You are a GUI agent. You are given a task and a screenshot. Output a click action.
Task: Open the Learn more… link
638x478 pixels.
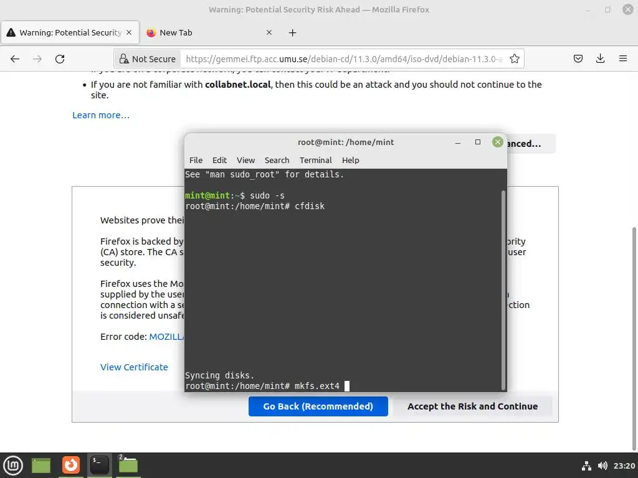point(101,115)
